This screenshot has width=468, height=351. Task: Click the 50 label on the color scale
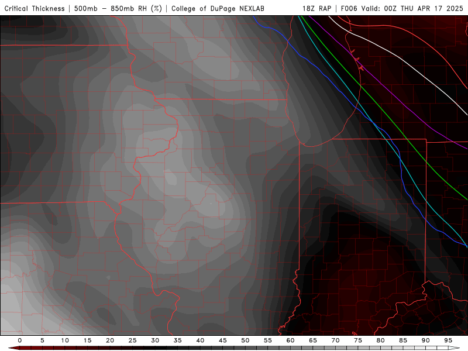[x=245, y=340]
